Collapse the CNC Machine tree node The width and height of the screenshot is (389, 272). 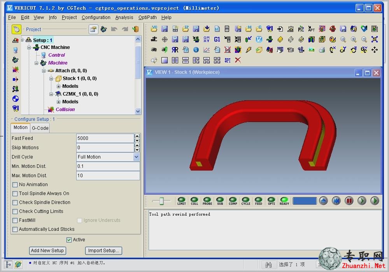[29, 47]
